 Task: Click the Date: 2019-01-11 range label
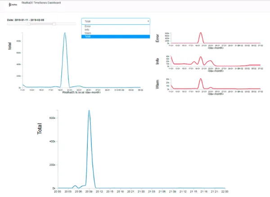coord(26,20)
